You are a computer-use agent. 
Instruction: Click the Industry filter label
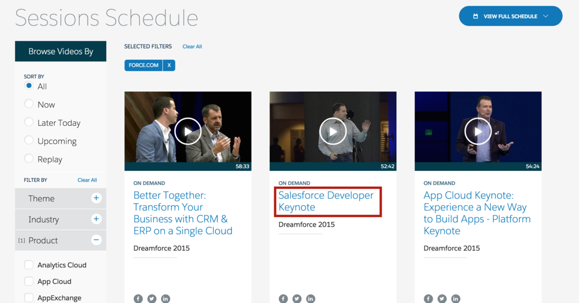44,219
